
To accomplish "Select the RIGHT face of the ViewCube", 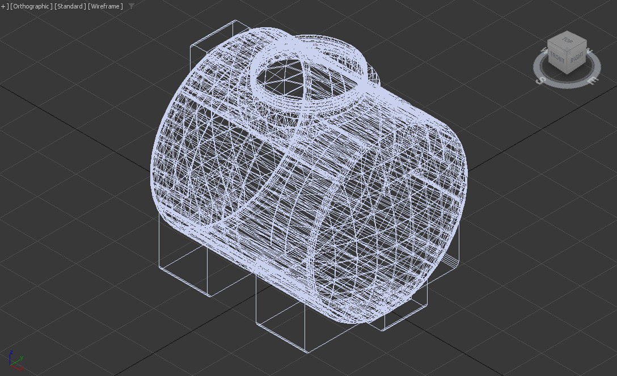I will tap(577, 58).
